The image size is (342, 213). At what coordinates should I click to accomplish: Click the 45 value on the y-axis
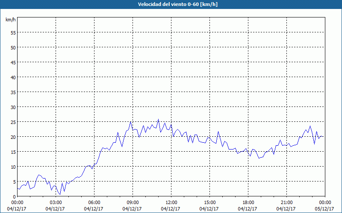click(x=13, y=62)
